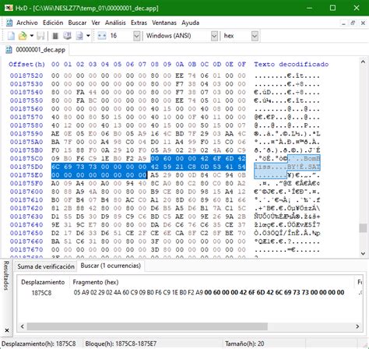The width and height of the screenshot is (369, 349).
Task: Expand the Open file arrow dropdown
Action: click(x=32, y=36)
